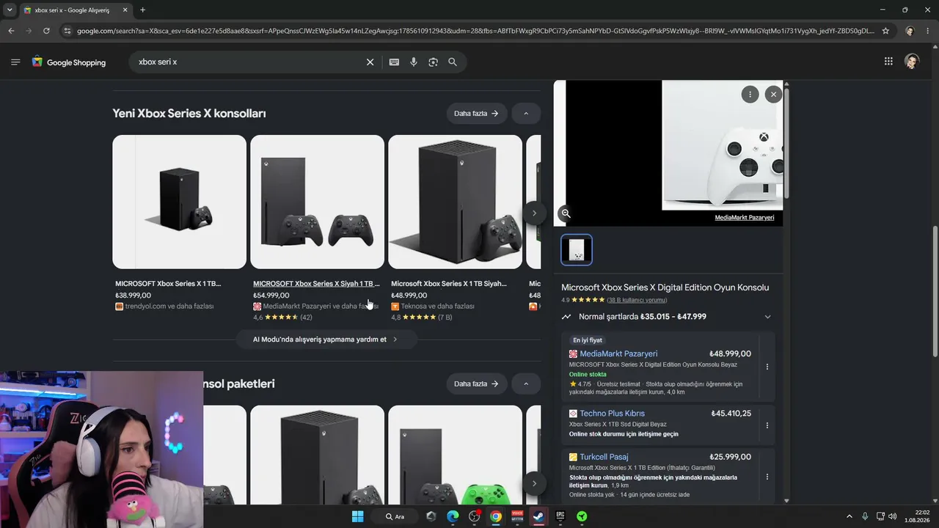Clear the search box text

tap(370, 62)
